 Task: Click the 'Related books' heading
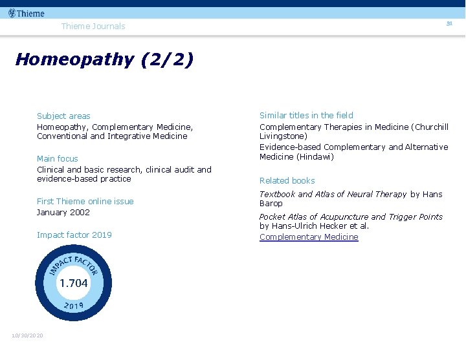point(287,181)
